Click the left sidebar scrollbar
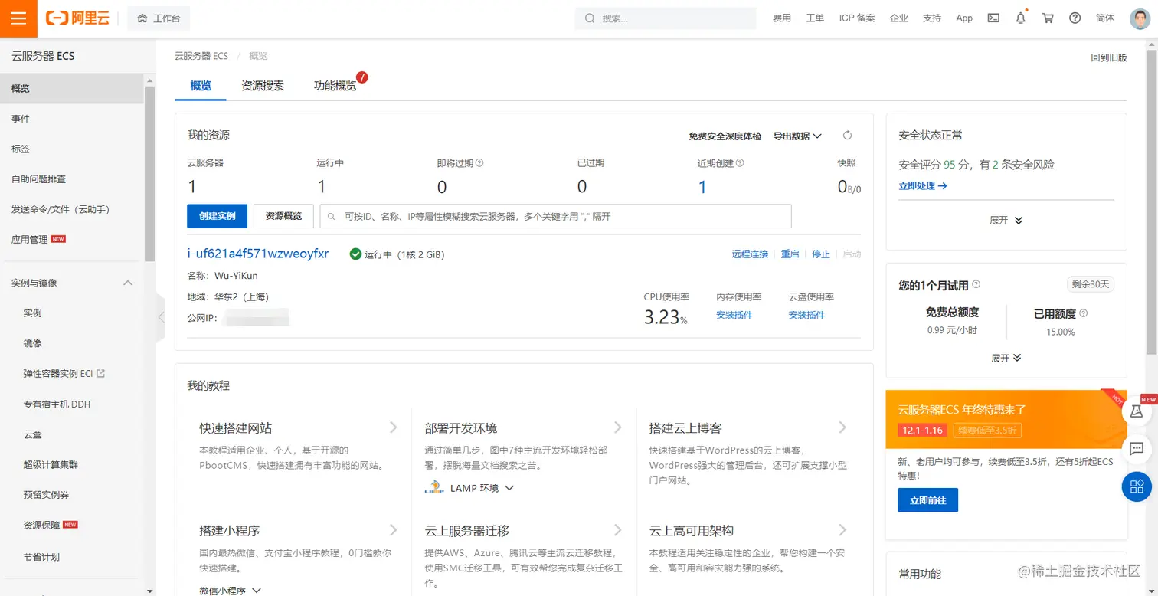The width and height of the screenshot is (1158, 596). [149, 175]
